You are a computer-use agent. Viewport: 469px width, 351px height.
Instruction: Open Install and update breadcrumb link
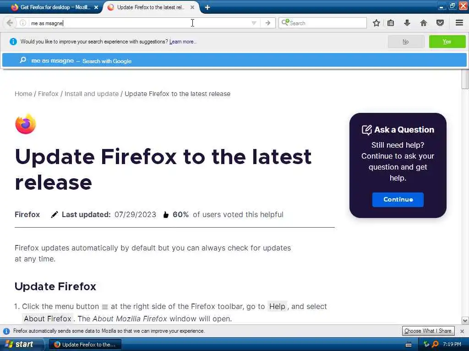(92, 94)
